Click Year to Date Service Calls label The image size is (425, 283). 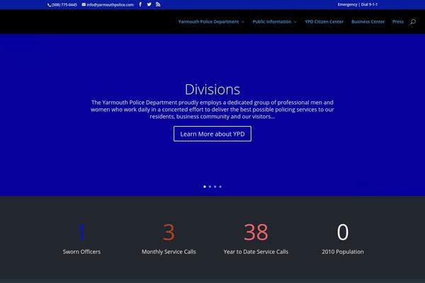(x=256, y=252)
